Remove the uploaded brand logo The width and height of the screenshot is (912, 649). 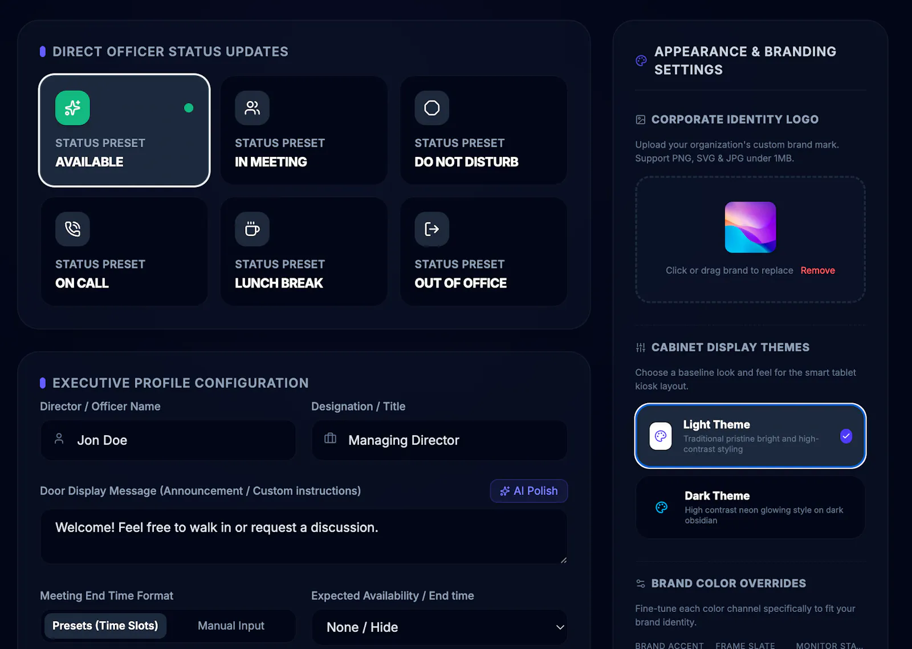coord(817,270)
